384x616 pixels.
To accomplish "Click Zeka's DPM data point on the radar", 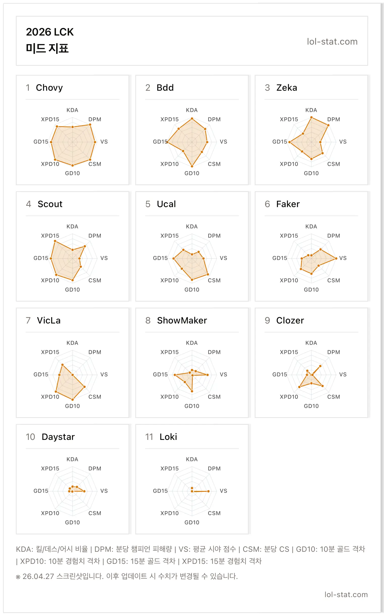I will (328, 125).
